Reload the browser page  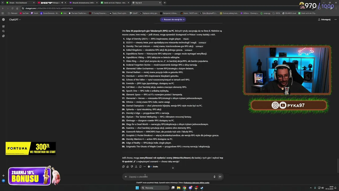[12, 8]
